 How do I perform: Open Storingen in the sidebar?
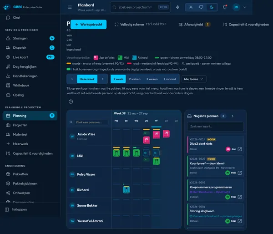point(30,38)
